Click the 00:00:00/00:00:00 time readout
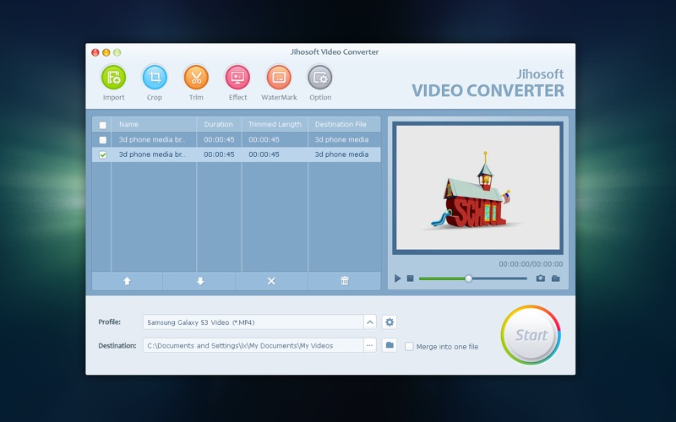 tap(531, 264)
